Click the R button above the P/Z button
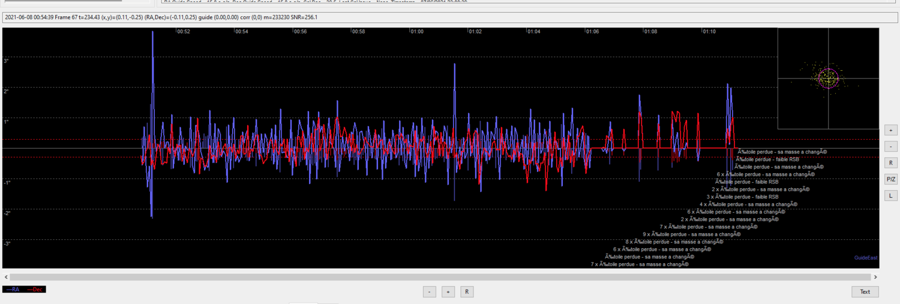 [890, 162]
